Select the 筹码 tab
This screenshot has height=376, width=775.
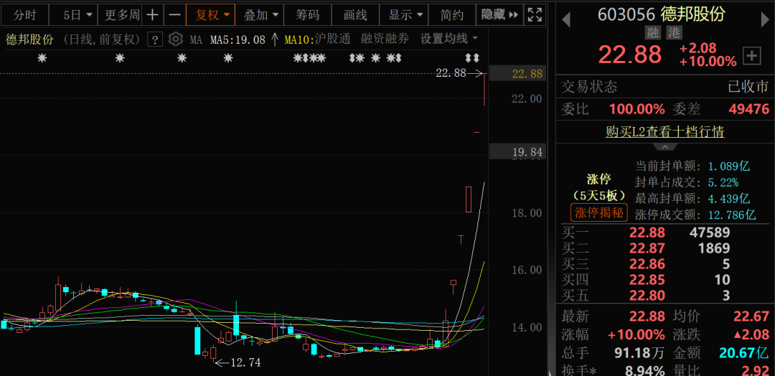click(x=308, y=14)
